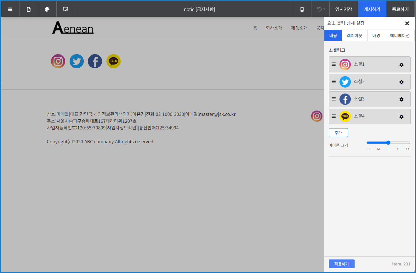Navigate to 회사소개 in the site menu
Screen dimensions: 416x273
(x=274, y=28)
